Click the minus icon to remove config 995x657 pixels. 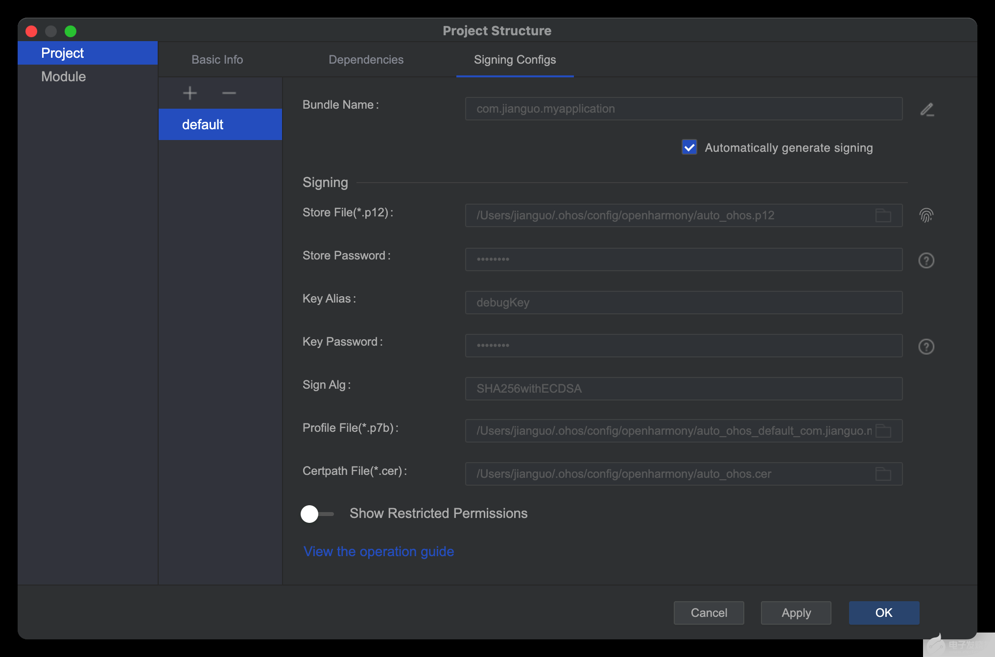[229, 93]
